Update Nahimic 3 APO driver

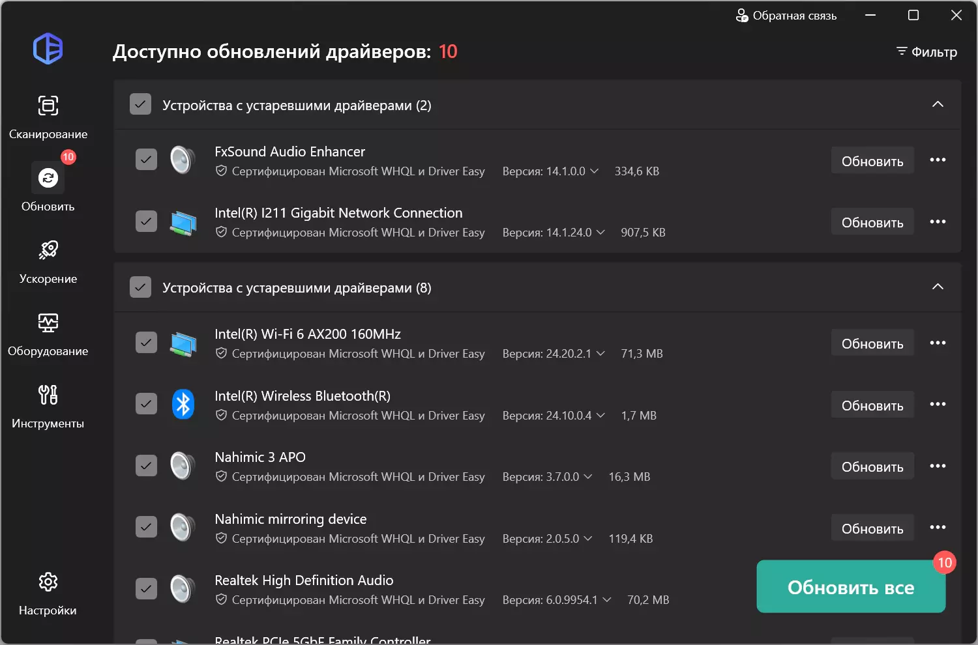coord(872,466)
